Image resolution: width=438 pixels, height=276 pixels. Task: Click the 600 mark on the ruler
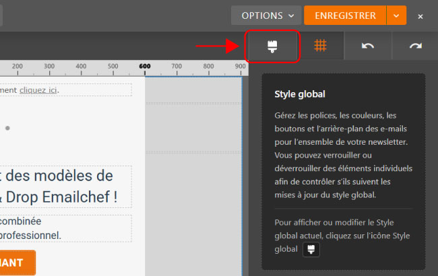144,66
